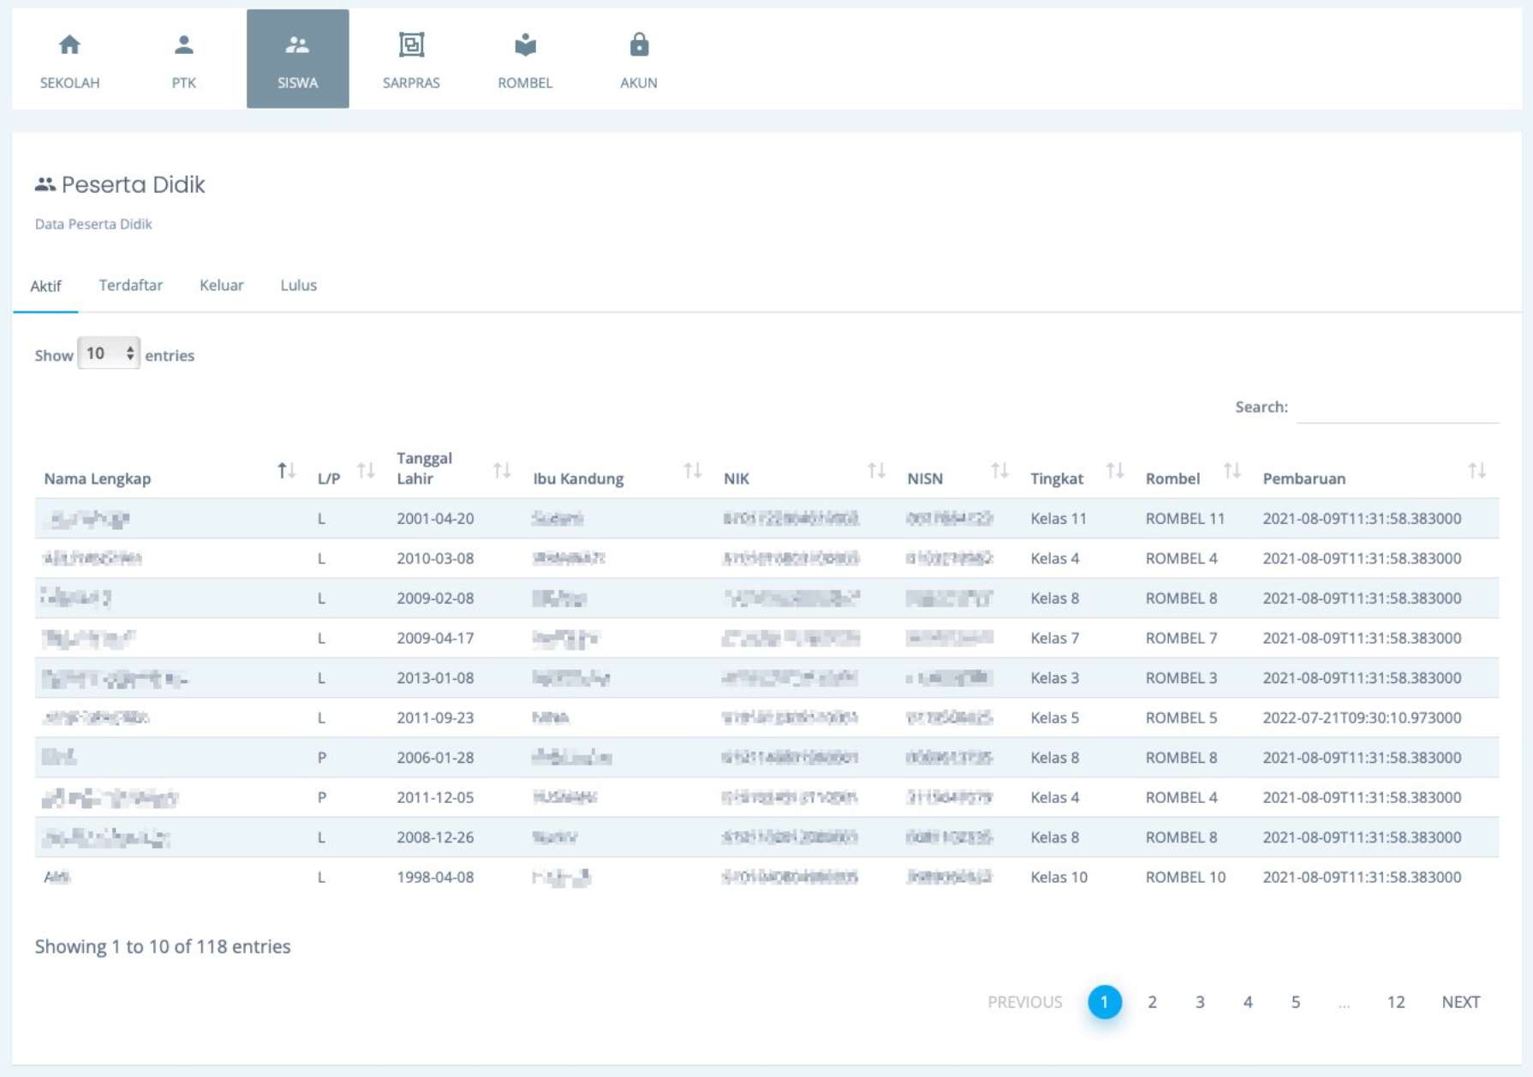Screen dimensions: 1533x1077
Task: Switch to the Lulus tab
Action: tap(298, 285)
